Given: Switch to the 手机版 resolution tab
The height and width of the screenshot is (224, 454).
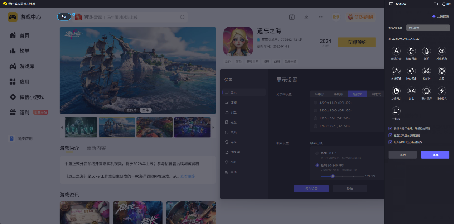Looking at the screenshot, I should pos(339,94).
